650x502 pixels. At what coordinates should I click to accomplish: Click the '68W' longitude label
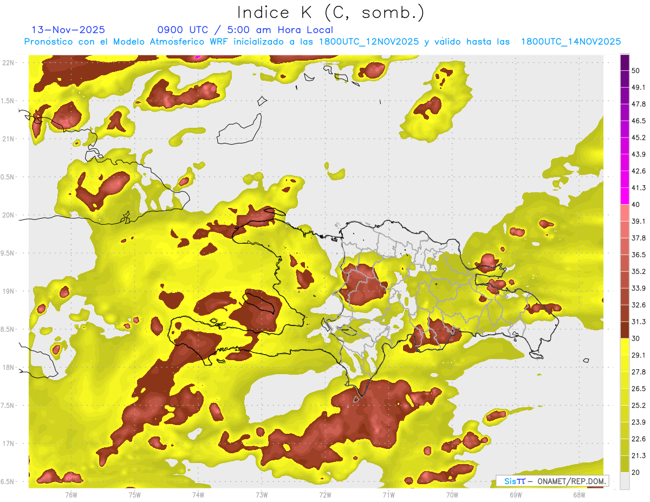click(x=579, y=494)
